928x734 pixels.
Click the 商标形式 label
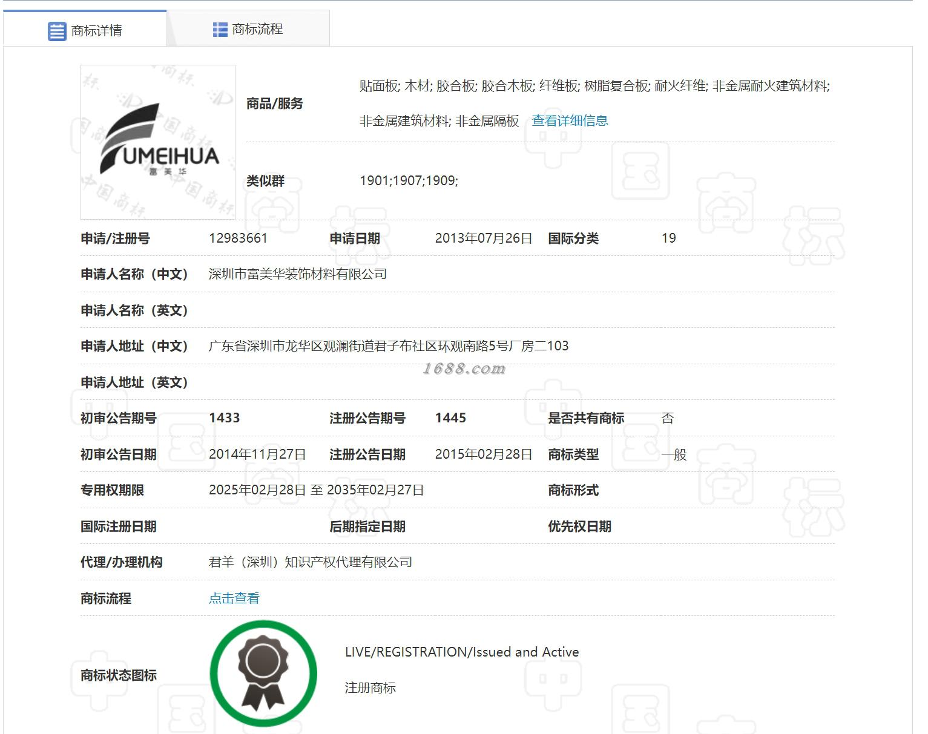573,490
